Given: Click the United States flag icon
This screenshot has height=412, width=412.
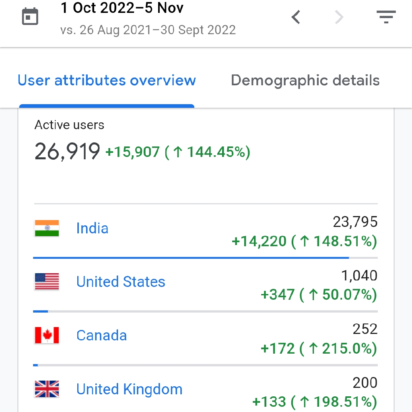Looking at the screenshot, I should tap(47, 282).
